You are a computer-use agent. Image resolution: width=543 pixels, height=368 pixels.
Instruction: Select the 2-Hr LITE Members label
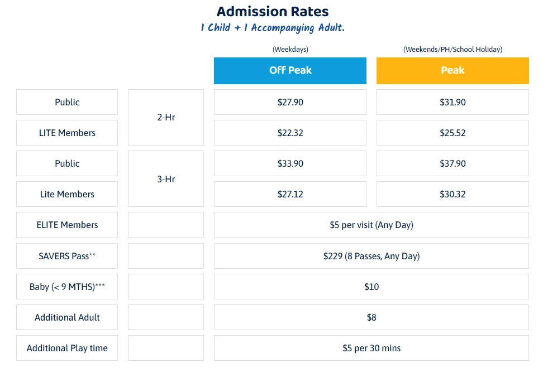[67, 133]
